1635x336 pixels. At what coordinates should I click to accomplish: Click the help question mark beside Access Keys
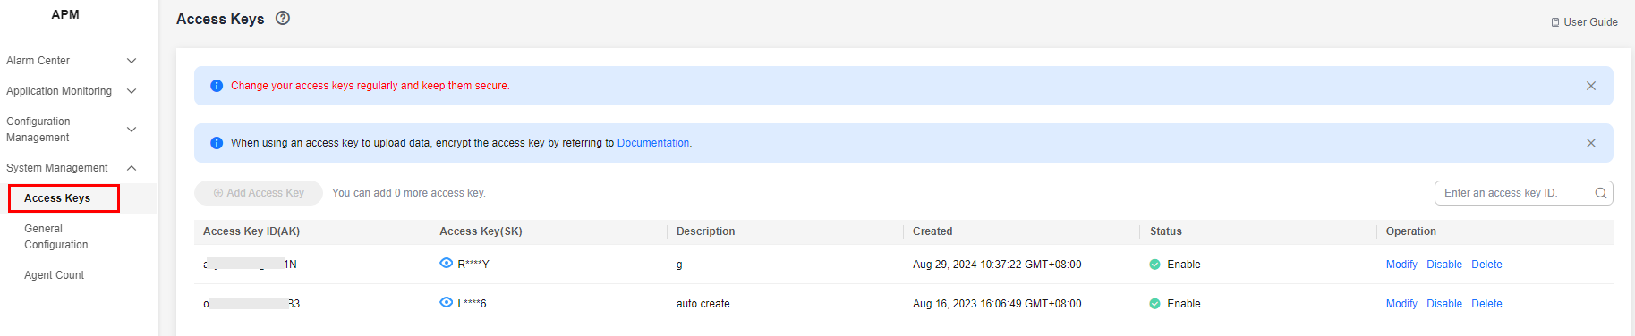(x=283, y=18)
